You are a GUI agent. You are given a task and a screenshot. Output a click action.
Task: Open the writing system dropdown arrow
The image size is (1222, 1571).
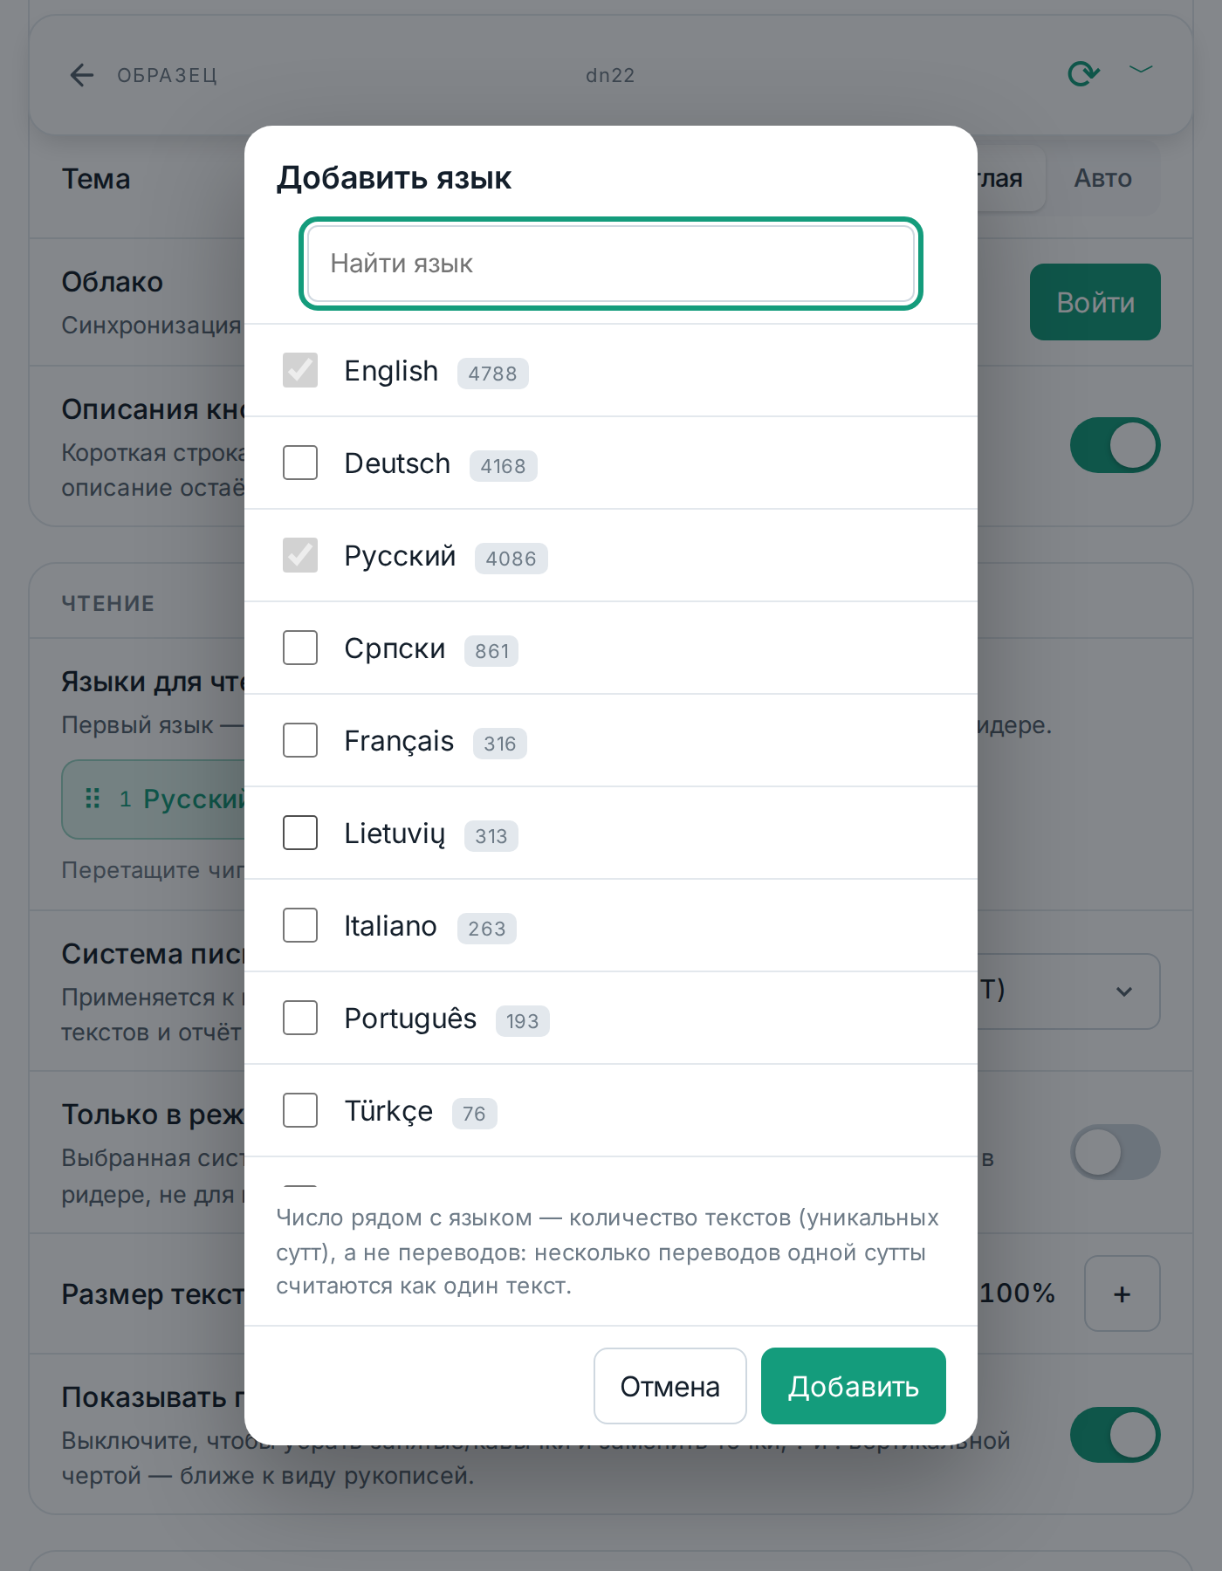[1123, 991]
